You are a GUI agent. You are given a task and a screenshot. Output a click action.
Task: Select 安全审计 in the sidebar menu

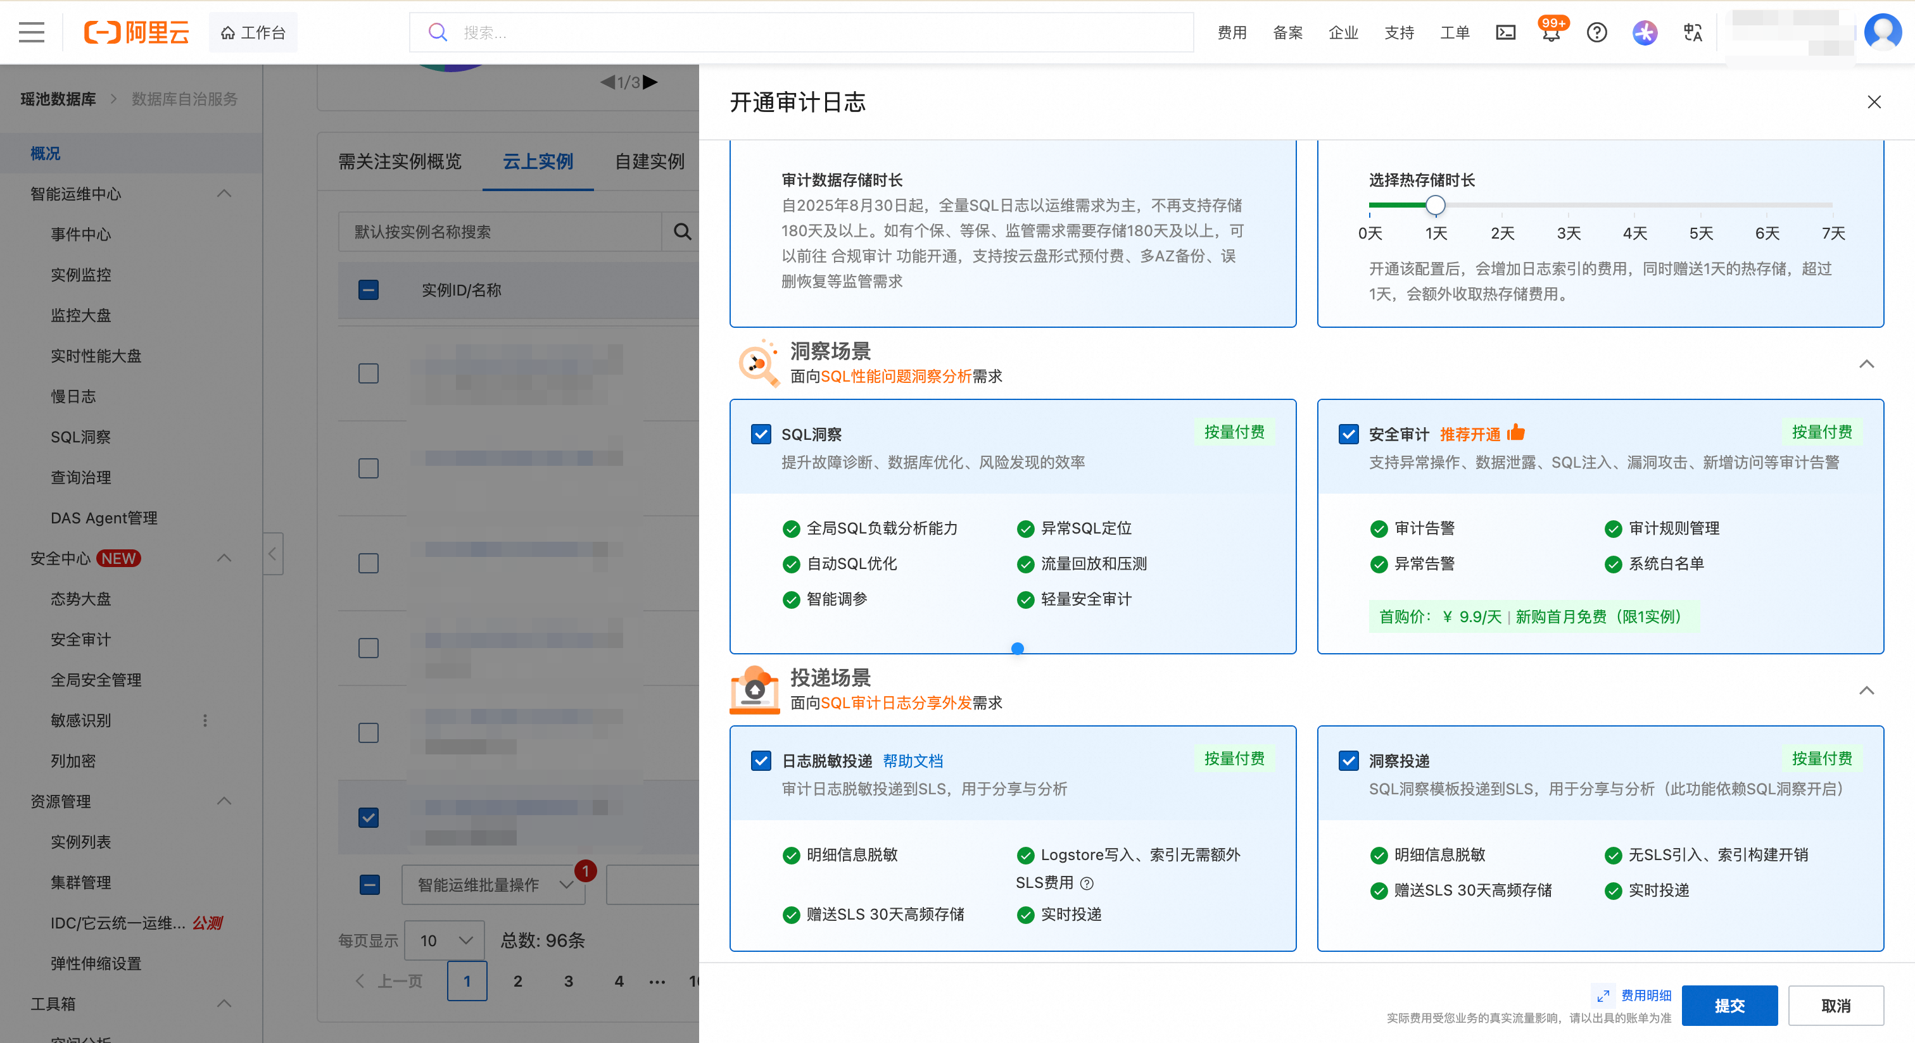pyautogui.click(x=80, y=639)
